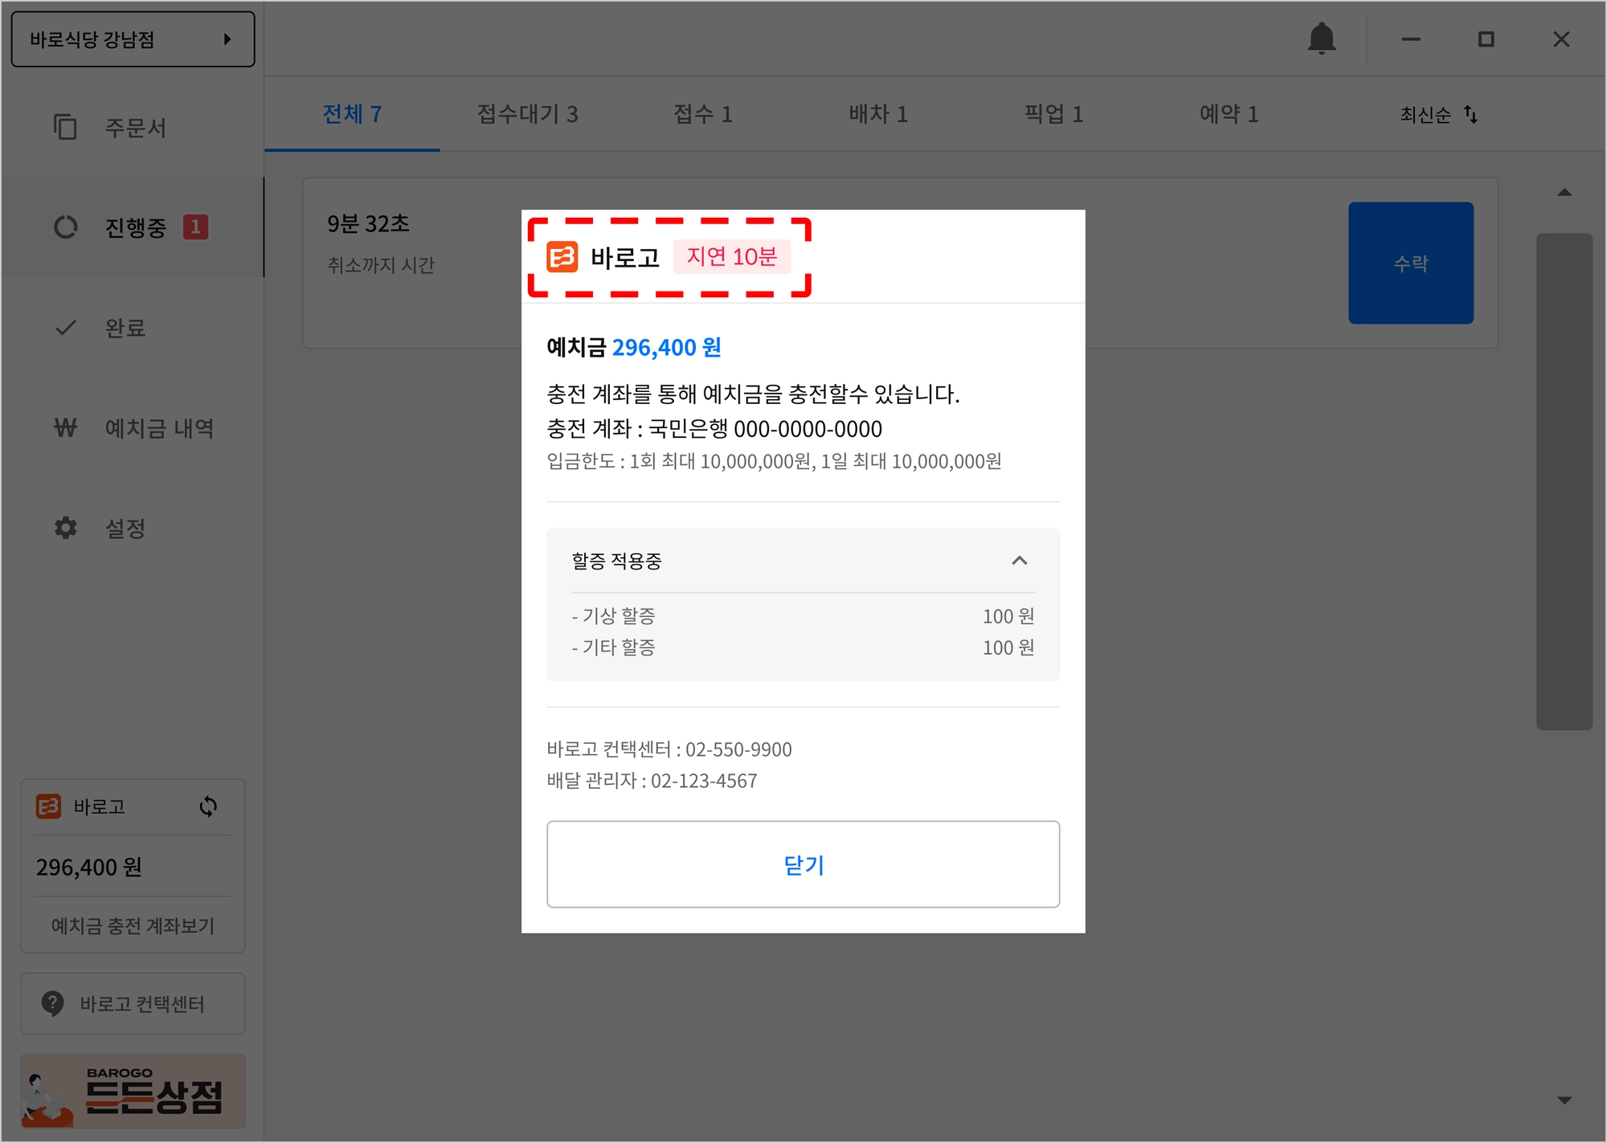Click the 진행중 progress circle icon
The height and width of the screenshot is (1143, 1607).
click(x=65, y=227)
